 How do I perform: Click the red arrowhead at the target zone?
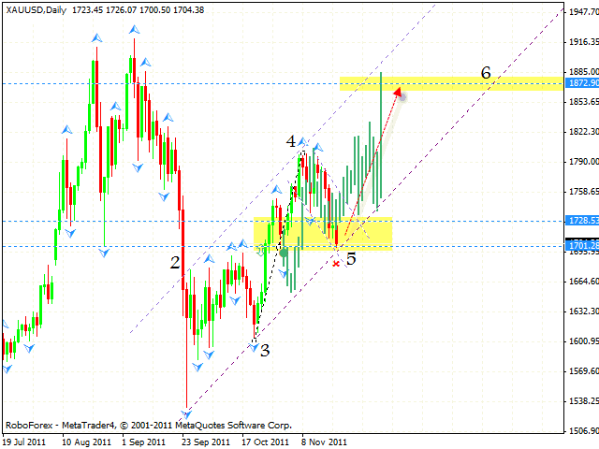[398, 92]
